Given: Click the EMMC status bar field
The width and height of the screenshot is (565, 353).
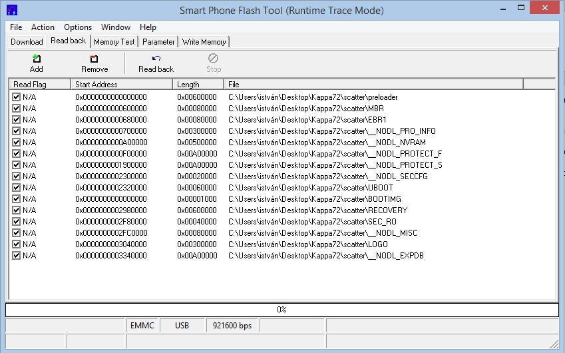Looking at the screenshot, I should coord(142,326).
